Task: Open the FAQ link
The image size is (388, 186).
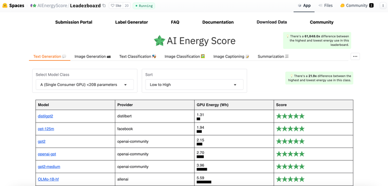Action: coord(175,22)
